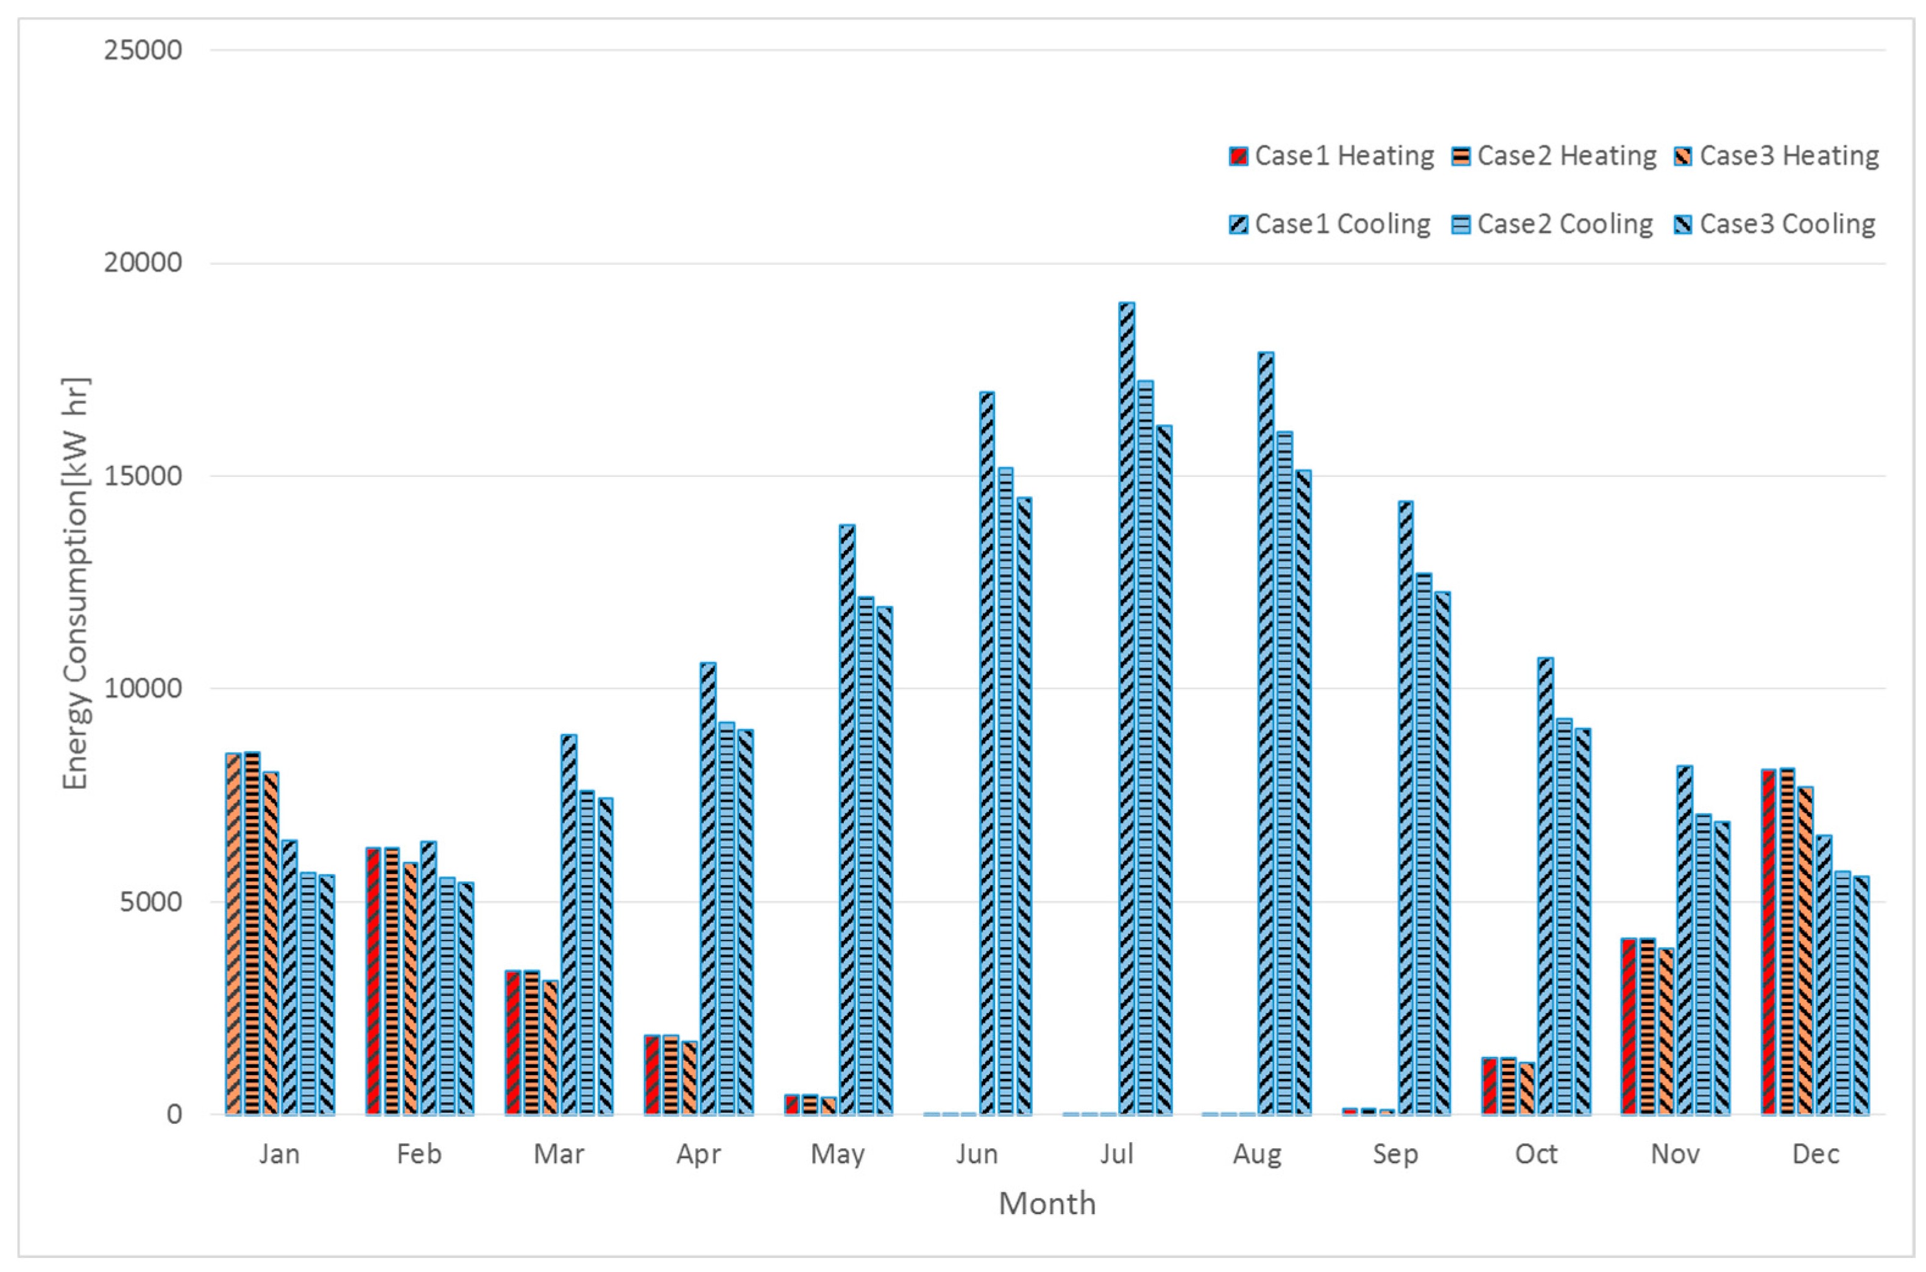The width and height of the screenshot is (1926, 1272).
Task: Select the Jun Case2 Cooling bar
Action: [1005, 791]
